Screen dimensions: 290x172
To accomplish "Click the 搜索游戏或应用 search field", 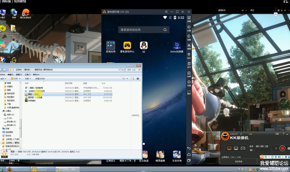I will pyautogui.click(x=143, y=30).
